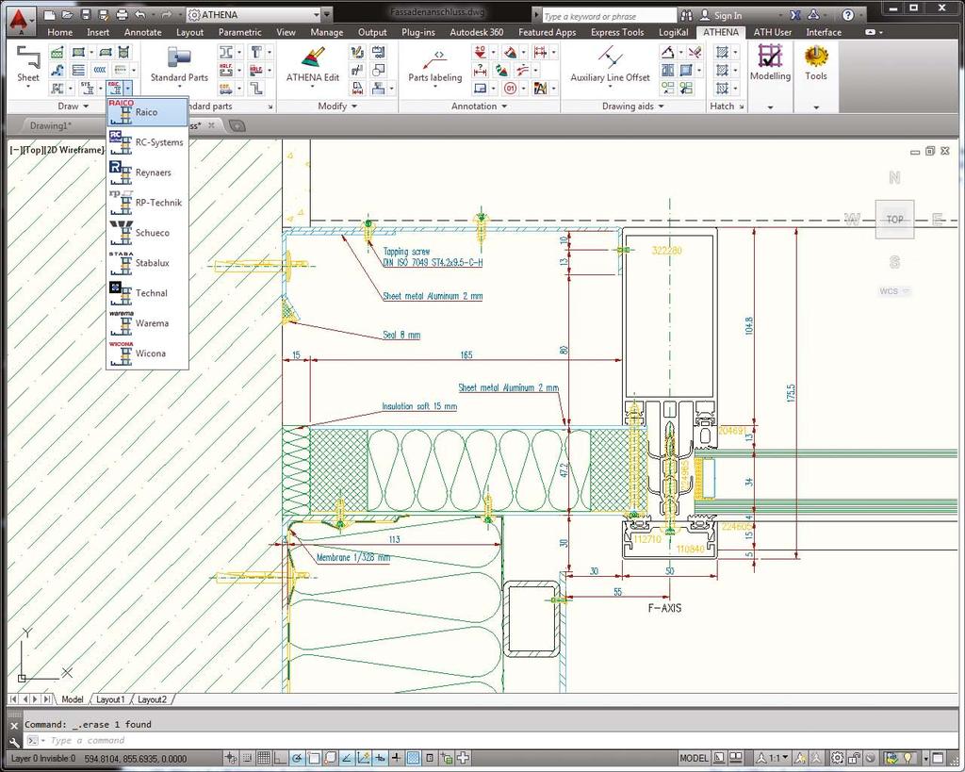
Task: Toggle Transparency display in status bar
Action: [414, 758]
